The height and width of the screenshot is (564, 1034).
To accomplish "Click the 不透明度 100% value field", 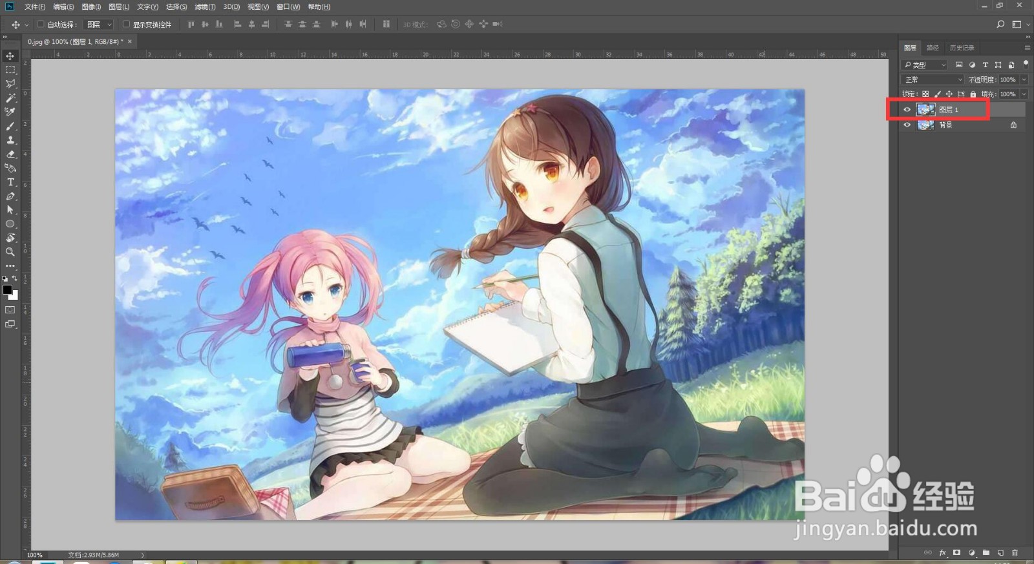I will click(1008, 79).
